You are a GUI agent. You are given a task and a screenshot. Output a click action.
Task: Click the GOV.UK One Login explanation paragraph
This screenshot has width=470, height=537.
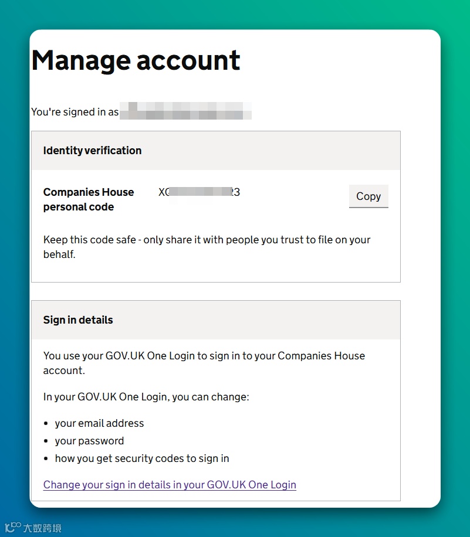coord(204,363)
